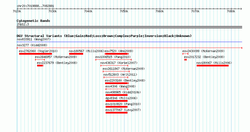This screenshot has width=250, height=132.
Task: Select nsv498965 (Kidd2010b) label
Action: [123, 92]
